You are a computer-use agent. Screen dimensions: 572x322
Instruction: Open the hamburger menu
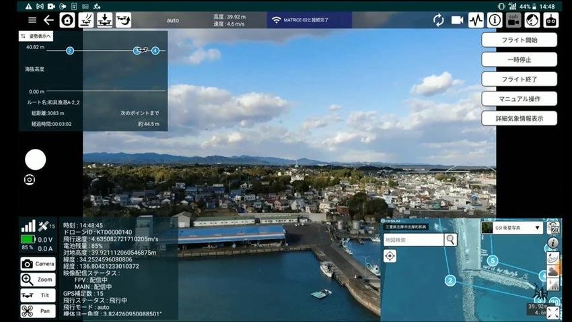(x=32, y=20)
